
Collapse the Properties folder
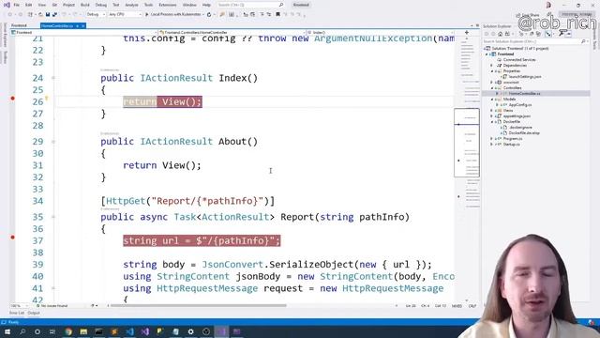coord(491,71)
